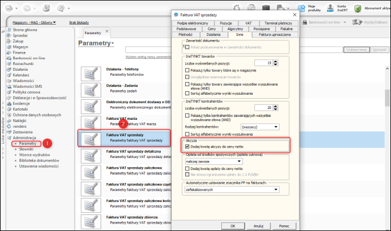Viewport: 391px width, 231px height.
Task: Click the Wybierz teraz button
Action: coord(356,50)
